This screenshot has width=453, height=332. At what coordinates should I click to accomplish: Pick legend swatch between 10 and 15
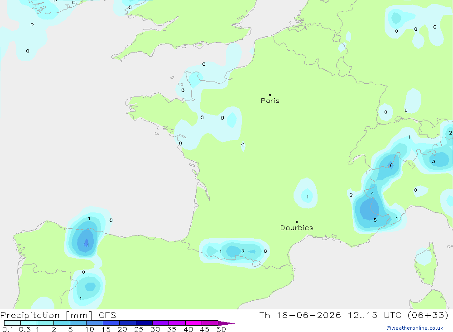(95, 323)
